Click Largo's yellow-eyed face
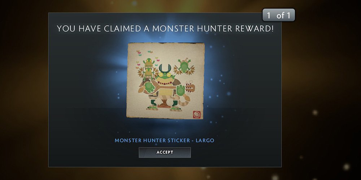 166,76
